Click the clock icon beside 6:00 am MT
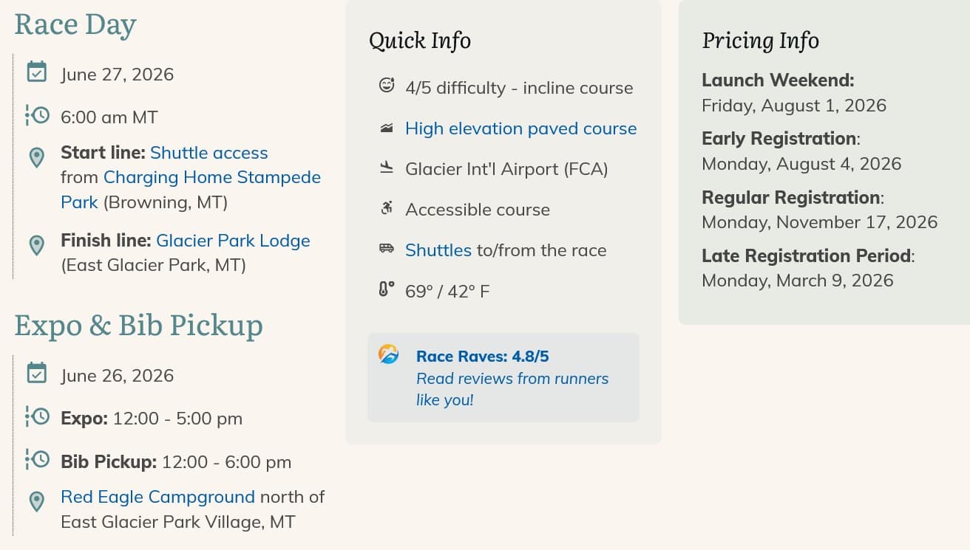Image resolution: width=970 pixels, height=550 pixels. (37, 115)
